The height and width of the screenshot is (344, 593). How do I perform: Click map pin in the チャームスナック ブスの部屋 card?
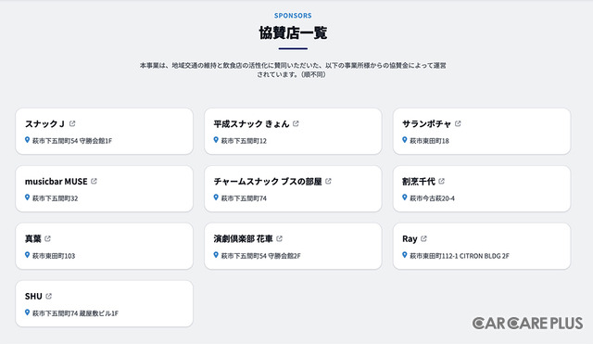tap(216, 197)
